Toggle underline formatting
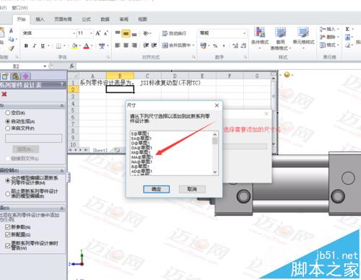Viewport: 361px width, 280px height. [x=43, y=45]
